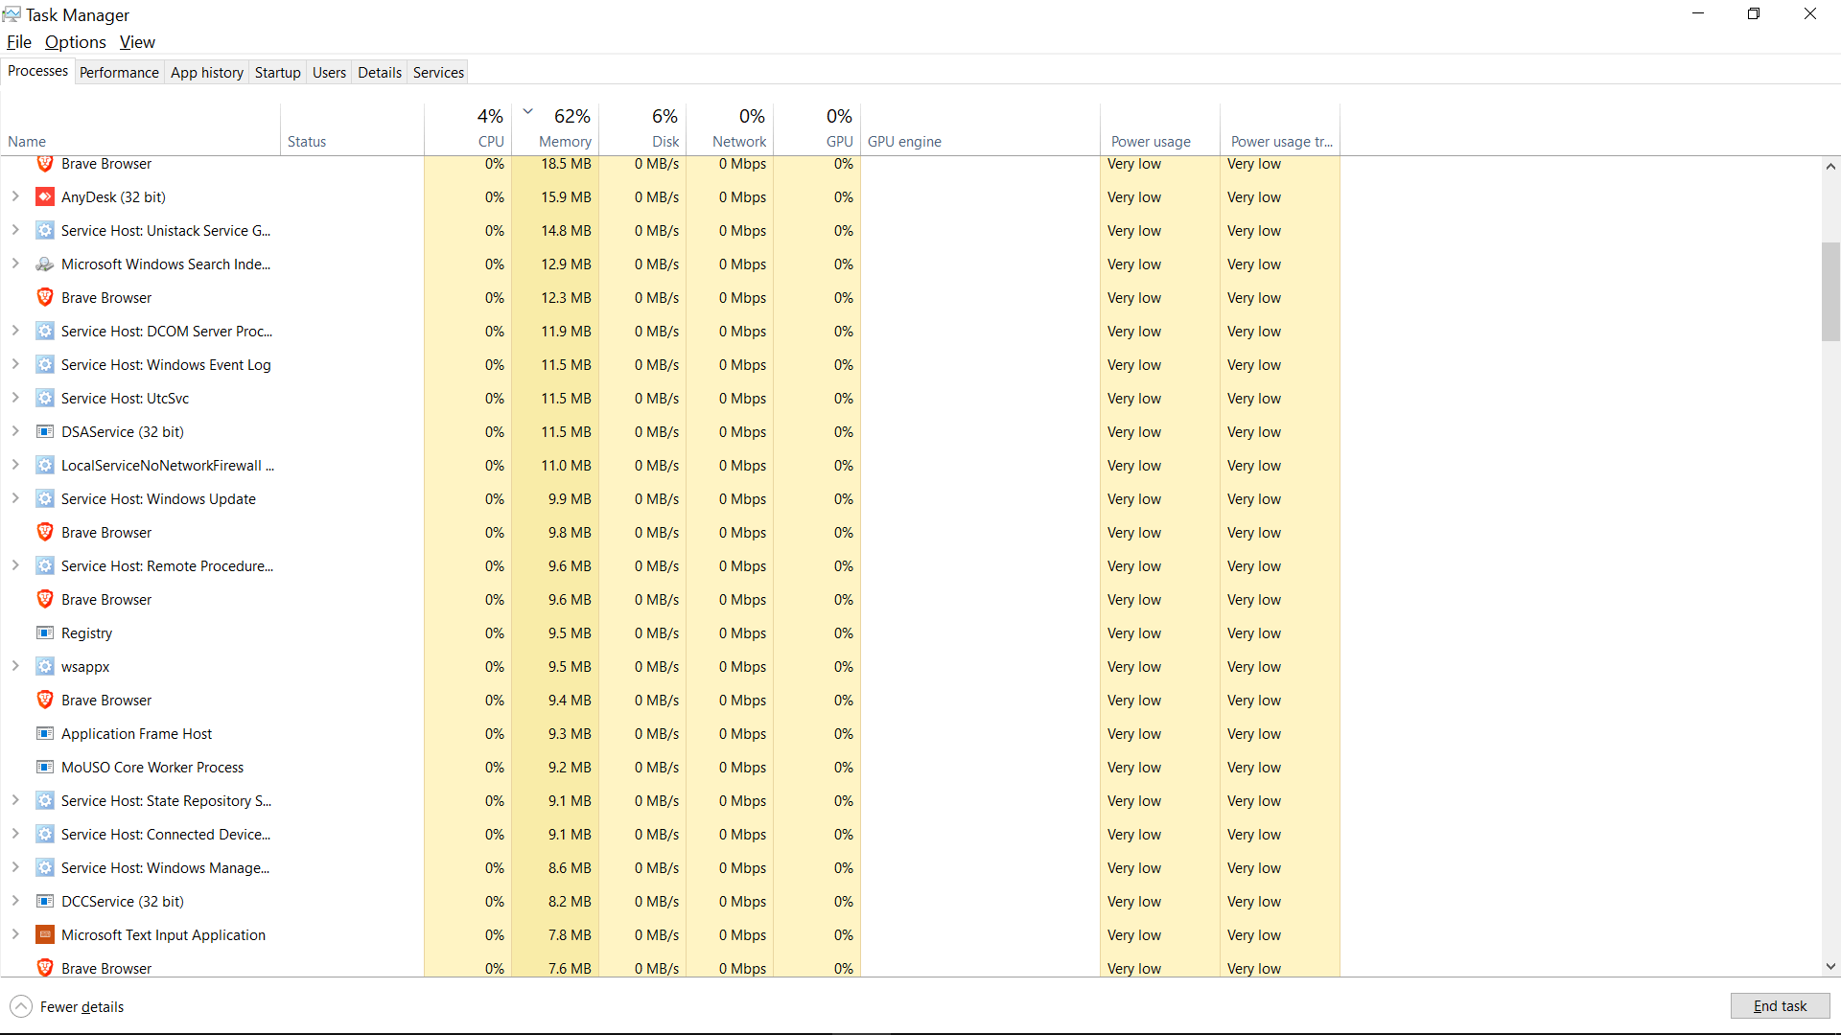Image resolution: width=1841 pixels, height=1035 pixels.
Task: Expand the AnyDesk (32 bit) process group
Action: point(15,196)
